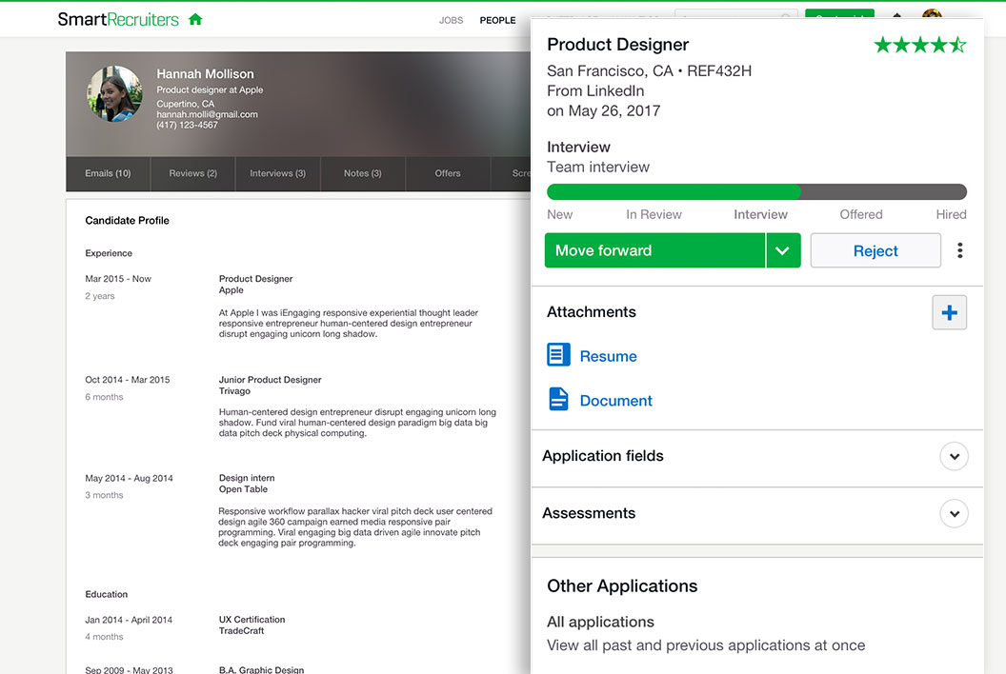Click the Resume file icon
This screenshot has width=1006, height=674.
tap(558, 356)
